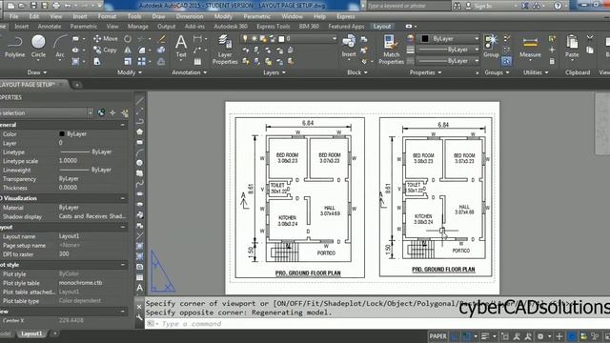Toggle PAPER model space button
The width and height of the screenshot is (610, 343).
pos(437,336)
